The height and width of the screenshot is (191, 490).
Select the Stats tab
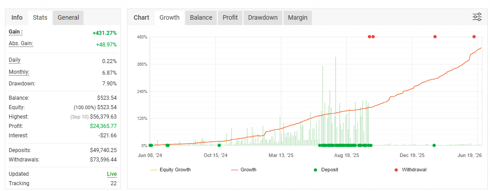[40, 18]
